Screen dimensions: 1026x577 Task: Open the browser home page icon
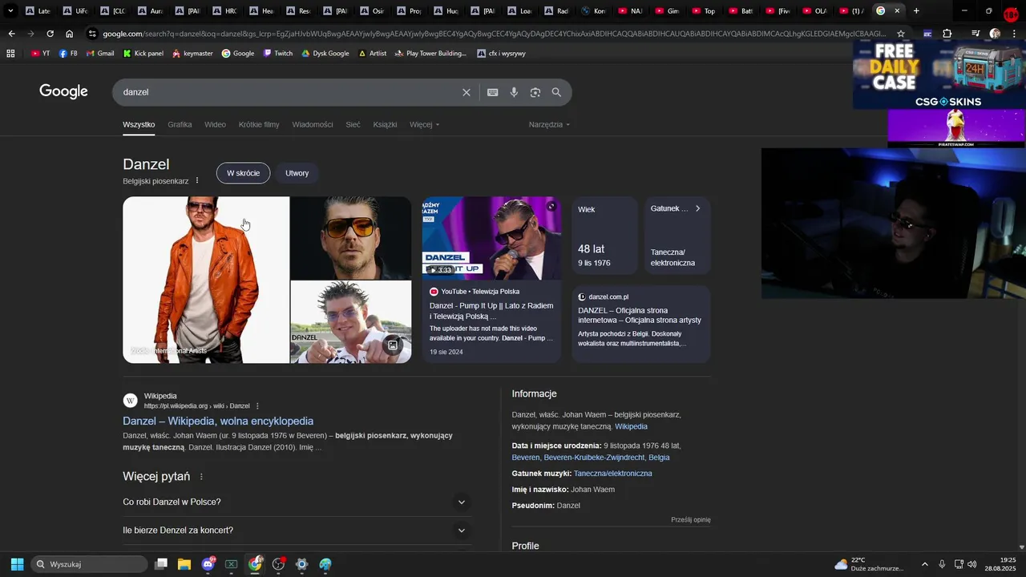tap(70, 34)
